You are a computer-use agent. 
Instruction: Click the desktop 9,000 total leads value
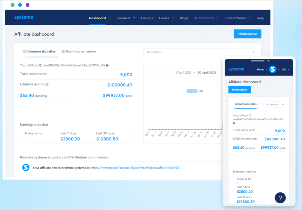coord(126,74)
